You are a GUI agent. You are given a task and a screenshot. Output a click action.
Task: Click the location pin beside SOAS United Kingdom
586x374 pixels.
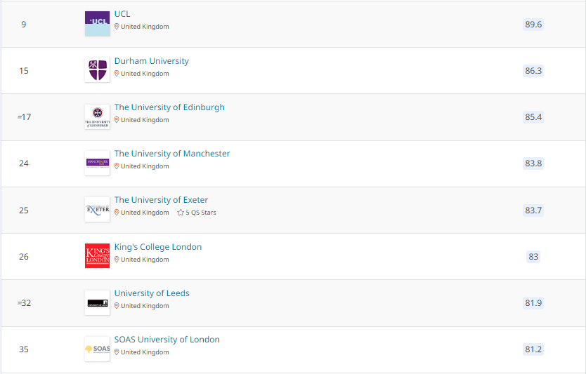point(117,352)
